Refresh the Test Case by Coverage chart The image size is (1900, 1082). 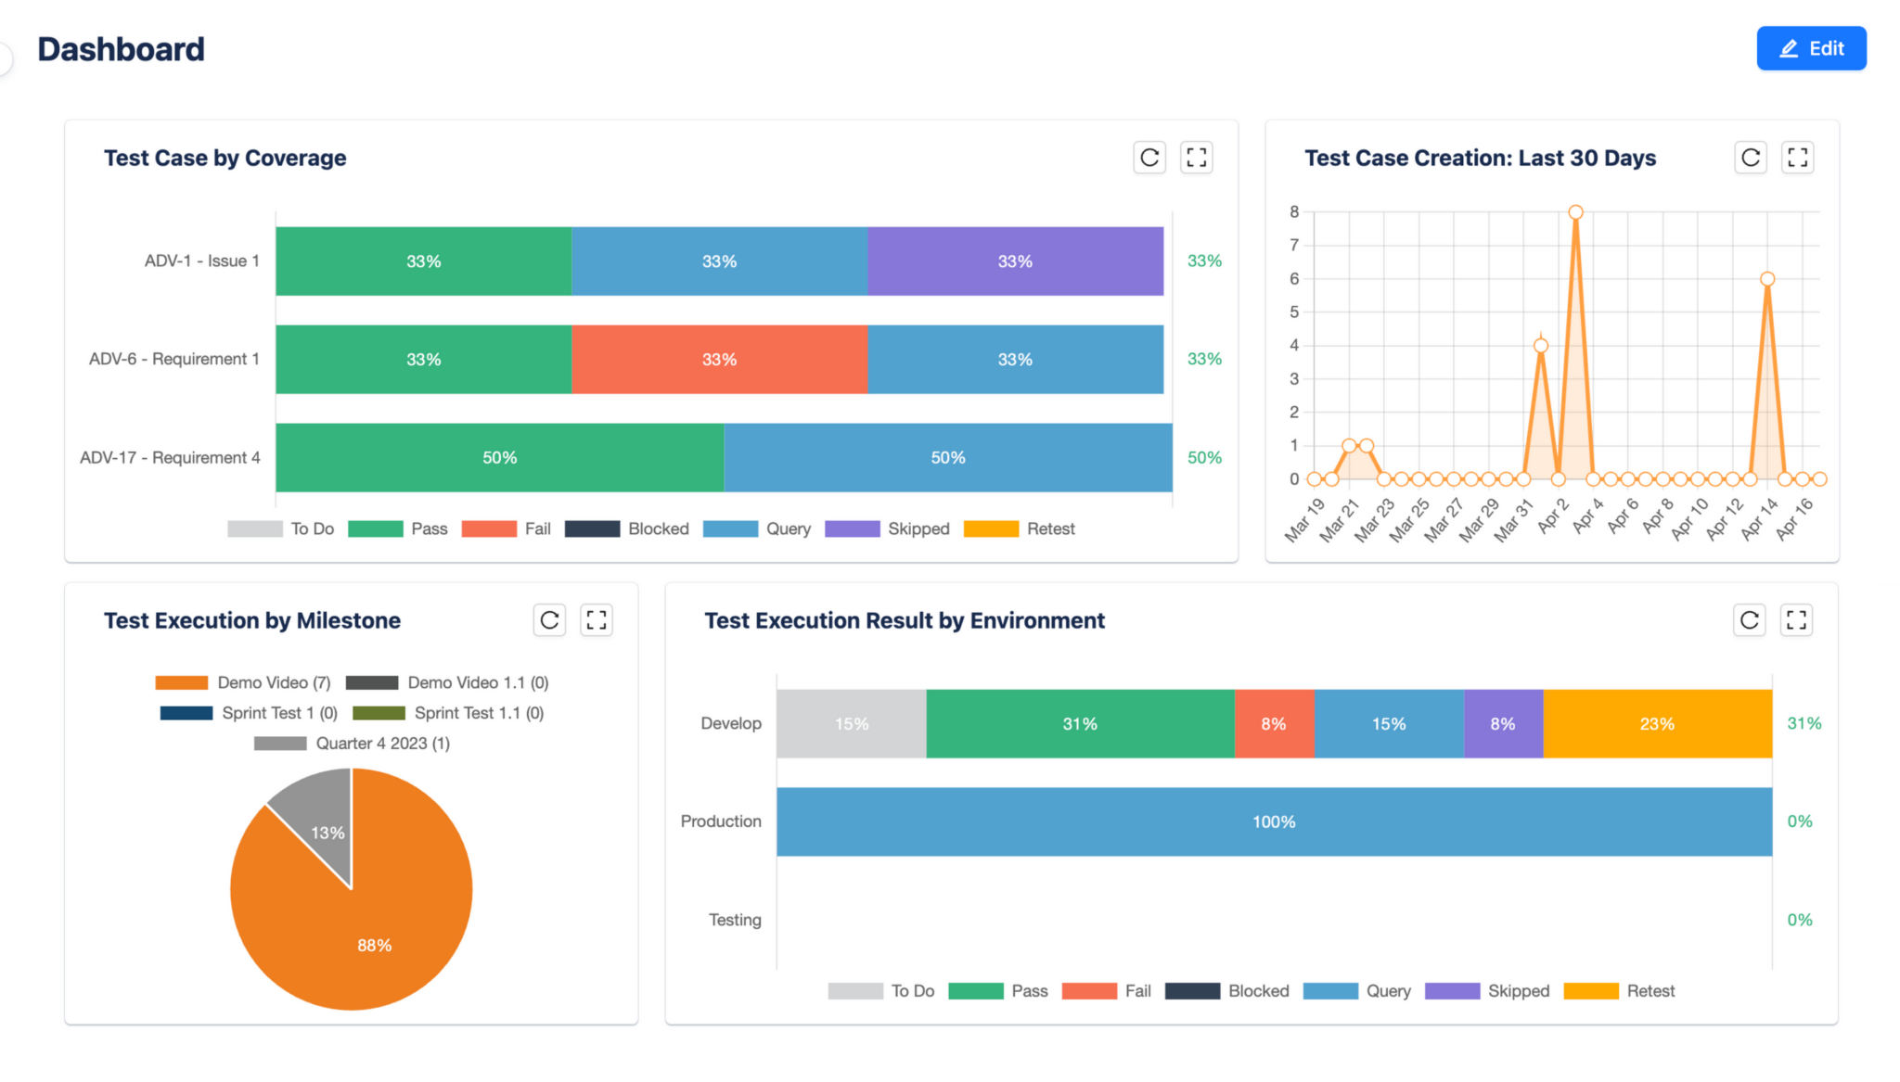(1149, 158)
